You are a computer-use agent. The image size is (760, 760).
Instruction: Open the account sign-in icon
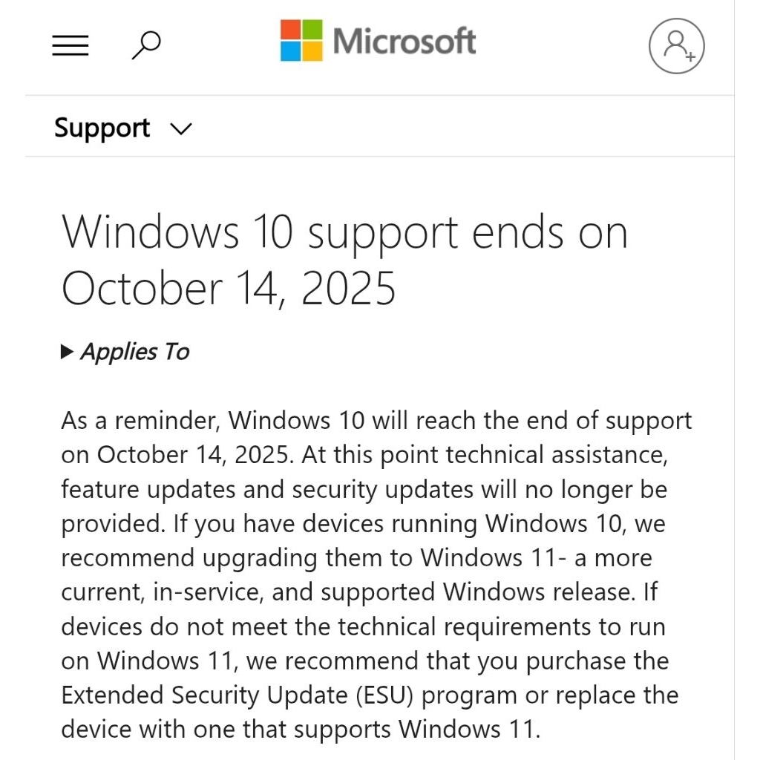coord(676,46)
